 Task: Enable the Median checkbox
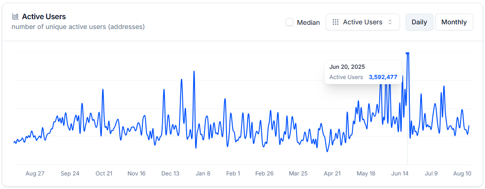click(x=289, y=22)
